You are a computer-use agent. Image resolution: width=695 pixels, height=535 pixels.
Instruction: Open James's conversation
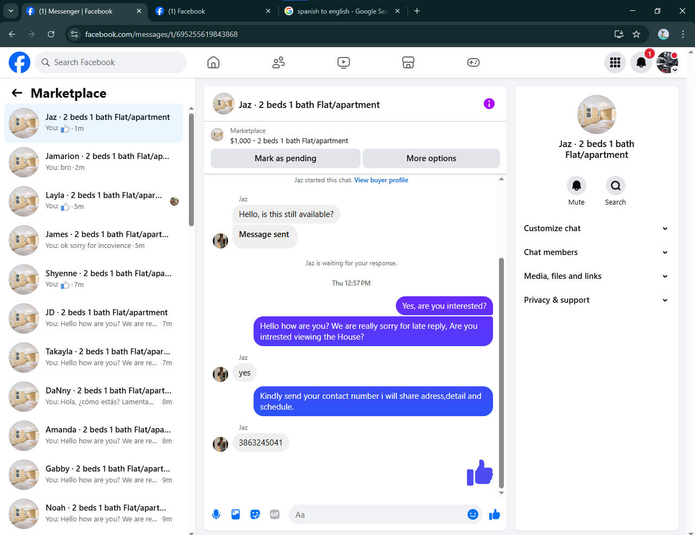(x=93, y=240)
